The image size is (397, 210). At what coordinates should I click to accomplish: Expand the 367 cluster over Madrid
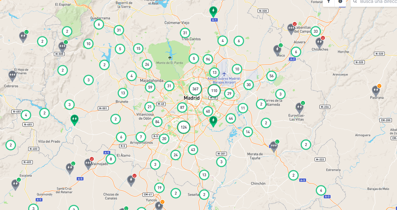pyautogui.click(x=195, y=89)
